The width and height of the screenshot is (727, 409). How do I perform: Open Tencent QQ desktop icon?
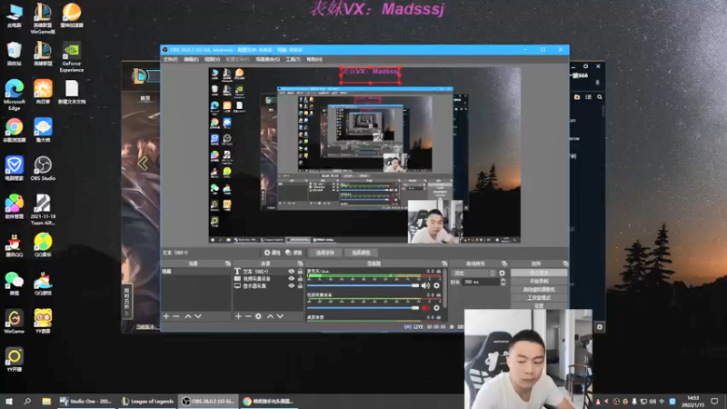(x=15, y=244)
